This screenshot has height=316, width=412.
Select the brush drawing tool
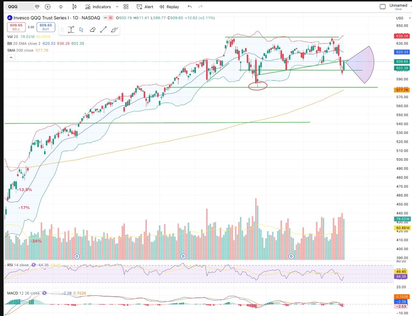(114, 30)
